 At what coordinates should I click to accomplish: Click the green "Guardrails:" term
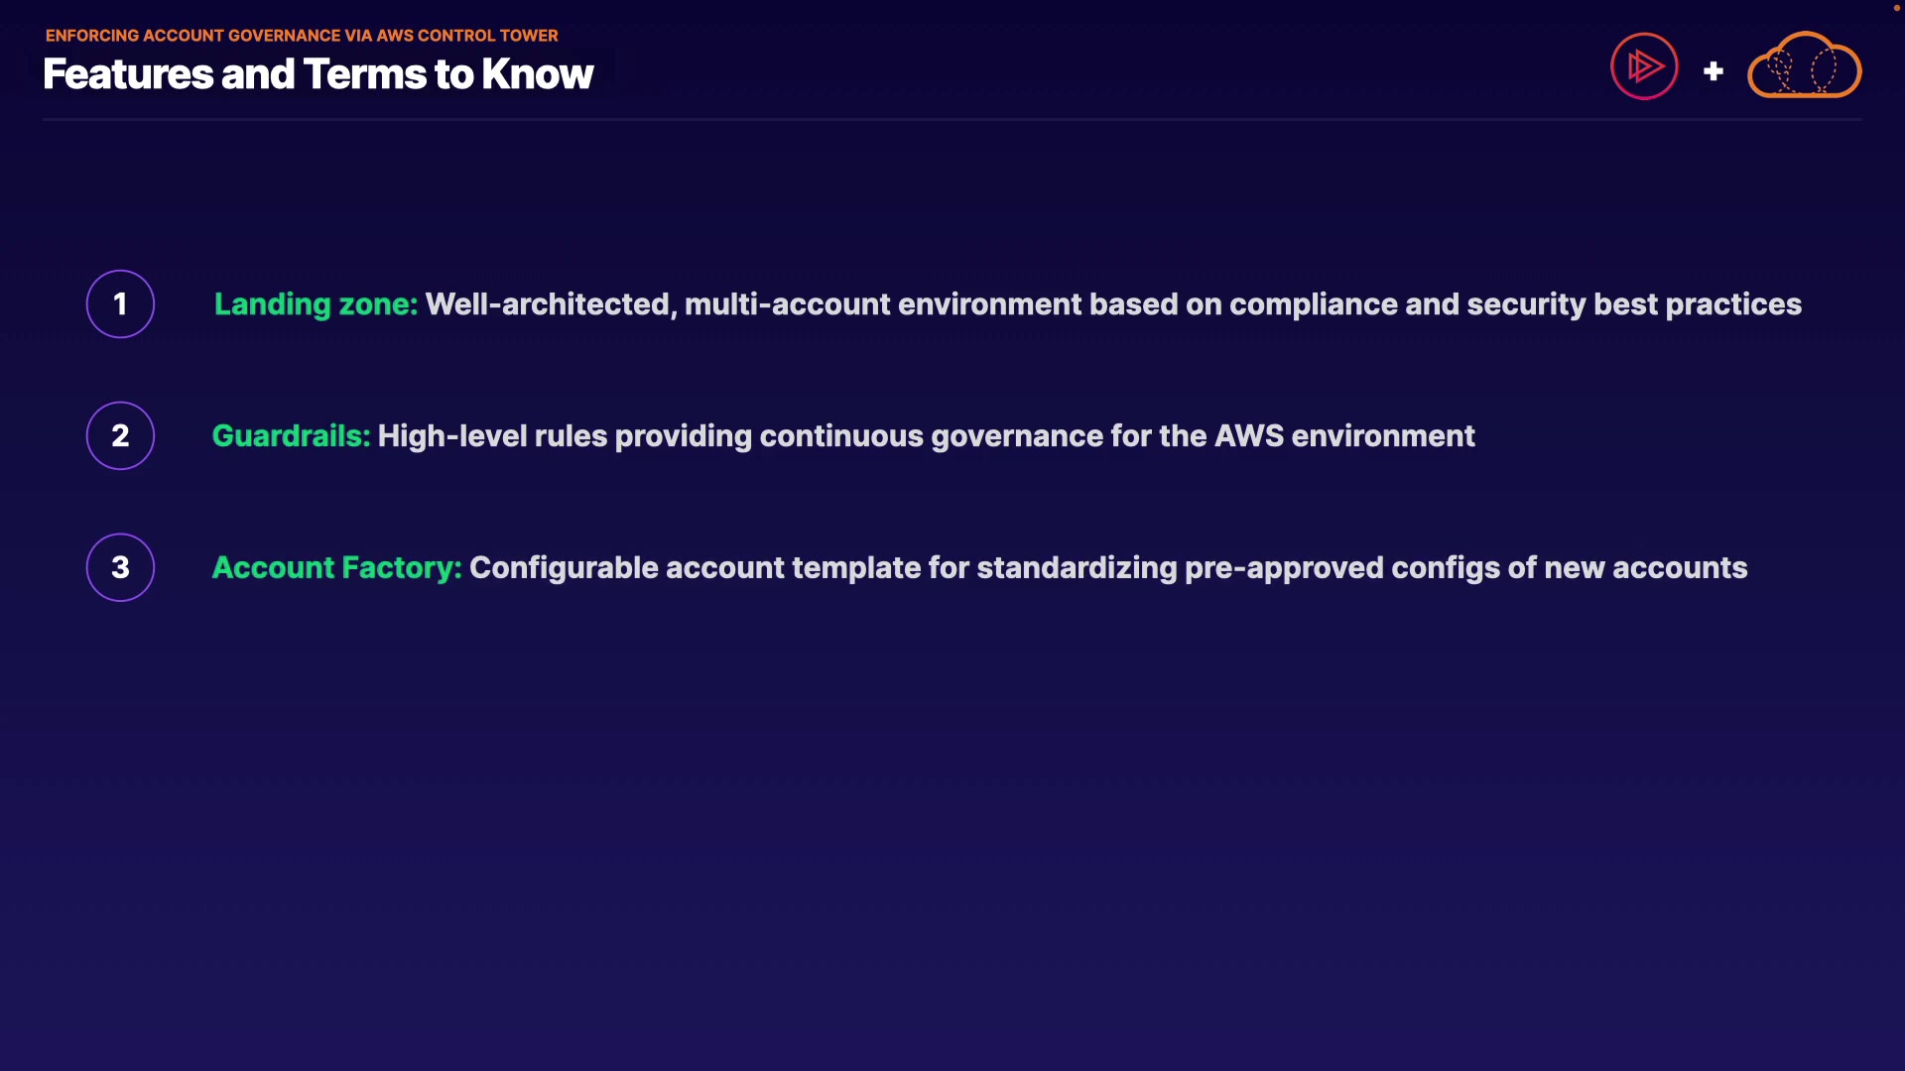click(291, 435)
